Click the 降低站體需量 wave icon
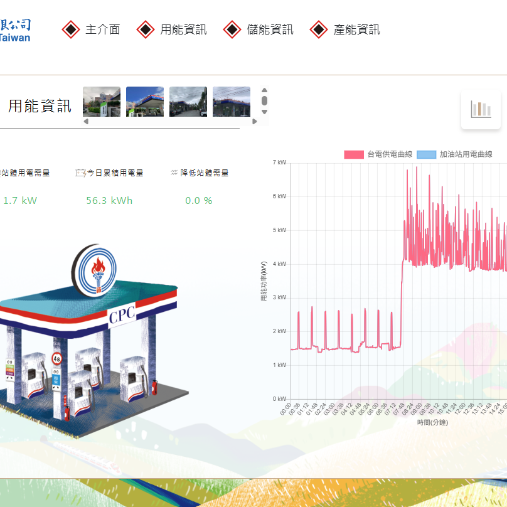This screenshot has height=507, width=507. [x=174, y=173]
